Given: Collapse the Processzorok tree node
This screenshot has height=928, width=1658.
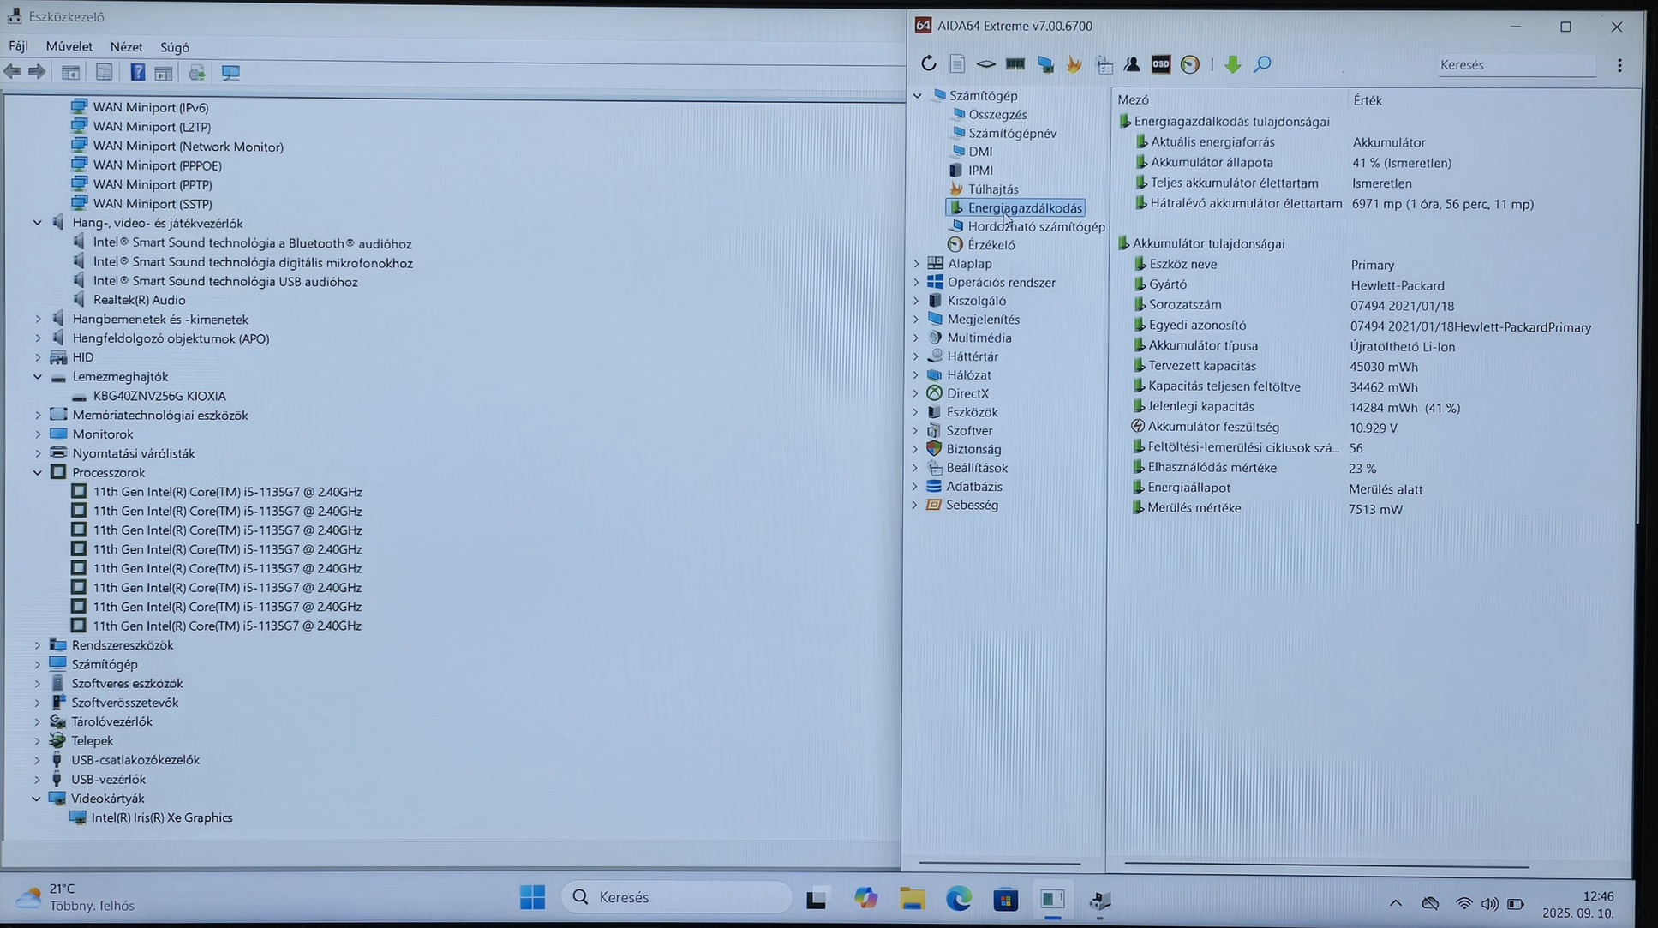Looking at the screenshot, I should point(38,473).
